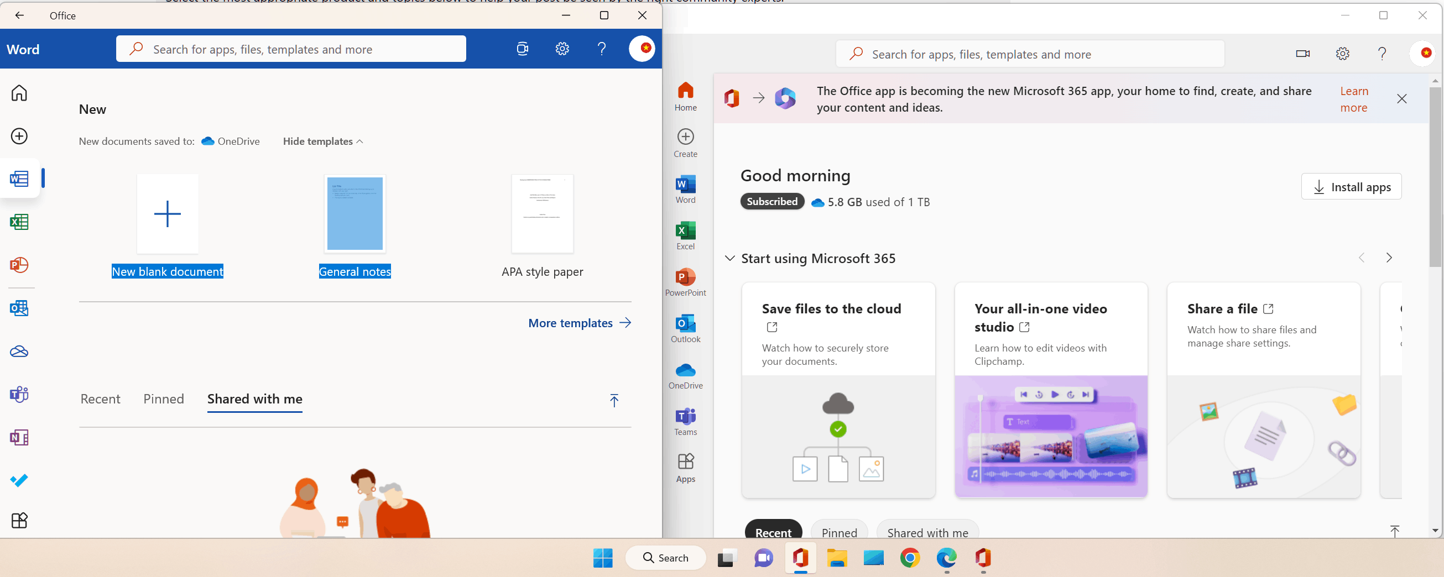Switch to Pinned tab in Office window
Viewport: 1444px width, 577px height.
tap(164, 399)
